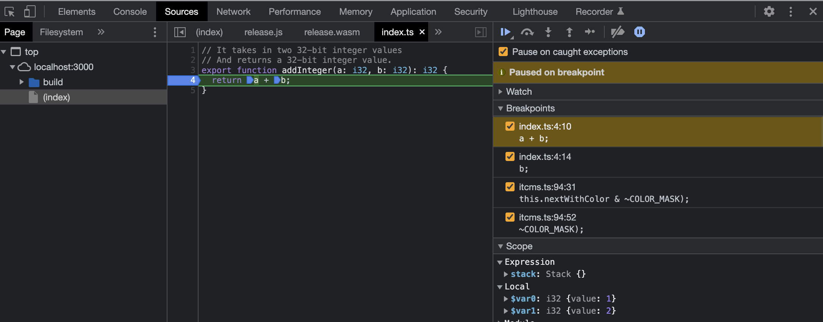Open DevTools settings gear
The height and width of the screenshot is (322, 823).
pos(769,11)
